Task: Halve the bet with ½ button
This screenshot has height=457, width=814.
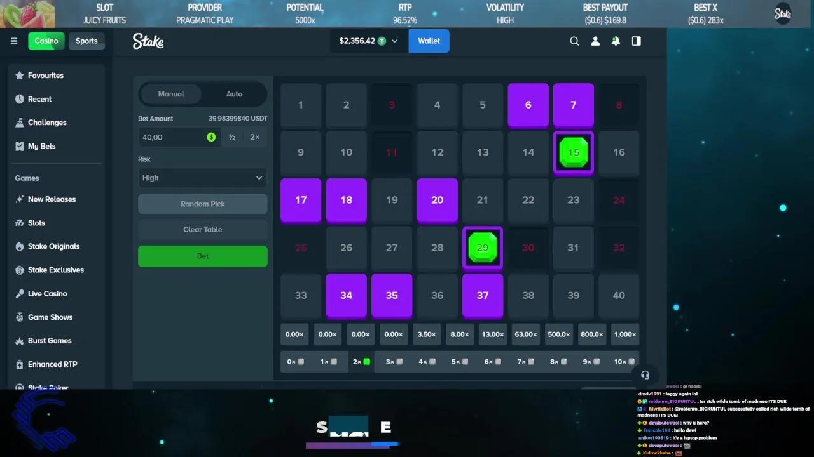Action: pos(232,137)
